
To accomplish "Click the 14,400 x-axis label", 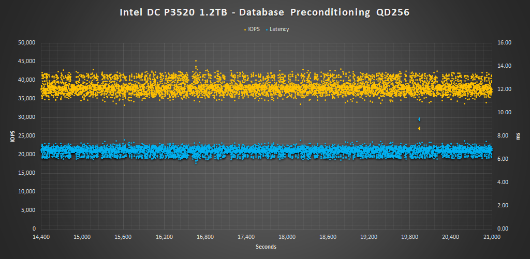I will (41, 237).
